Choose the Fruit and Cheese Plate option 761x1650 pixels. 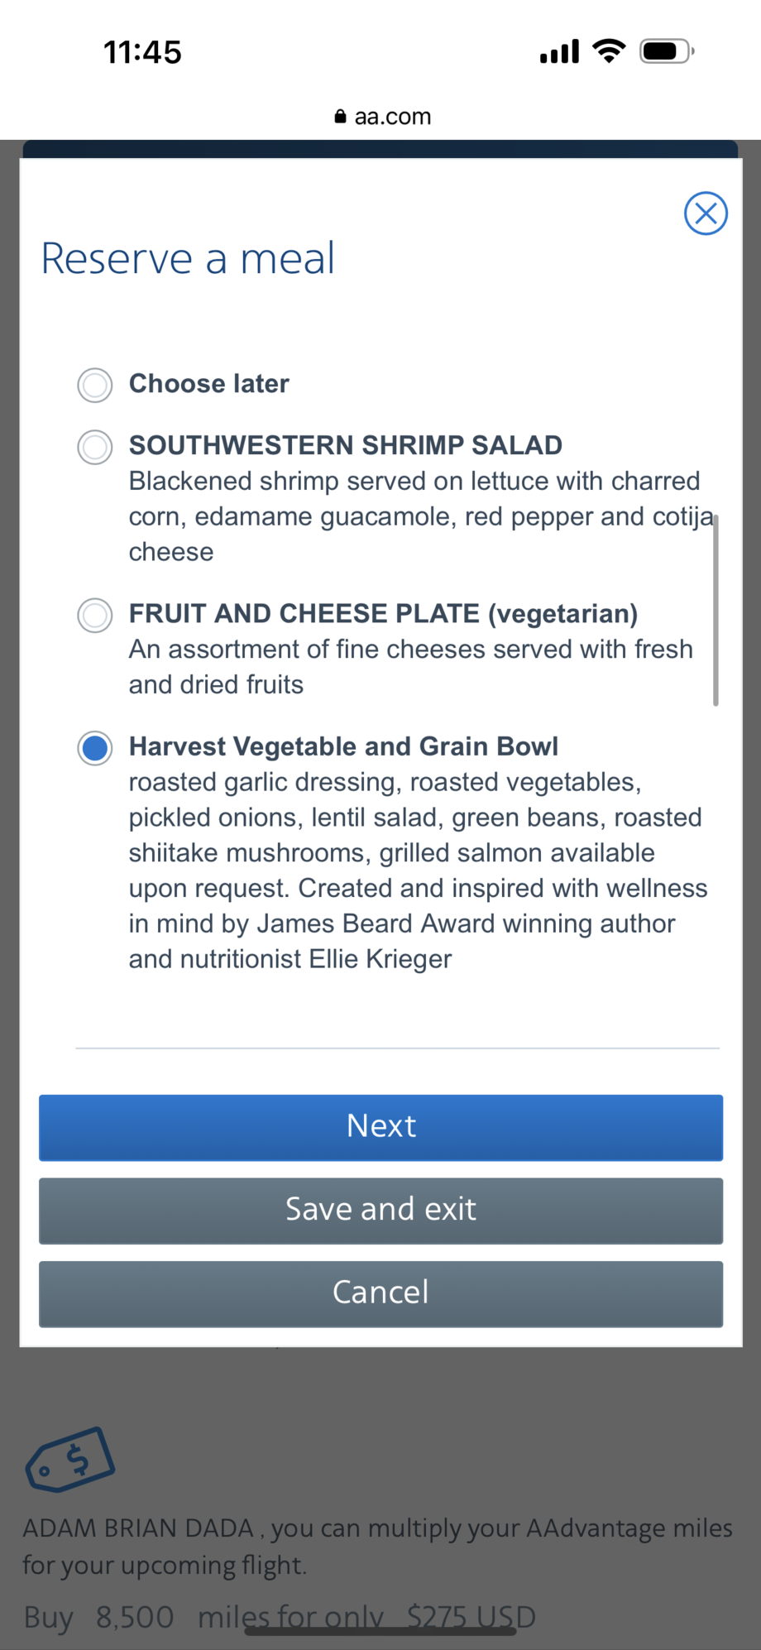pos(95,616)
